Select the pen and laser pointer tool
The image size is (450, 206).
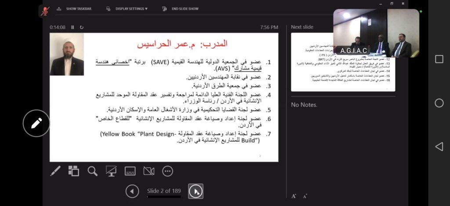(x=55, y=171)
